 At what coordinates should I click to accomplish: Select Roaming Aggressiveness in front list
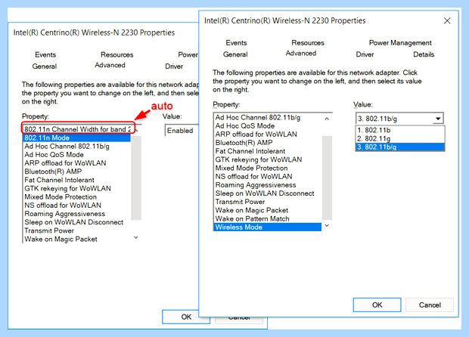point(268,185)
